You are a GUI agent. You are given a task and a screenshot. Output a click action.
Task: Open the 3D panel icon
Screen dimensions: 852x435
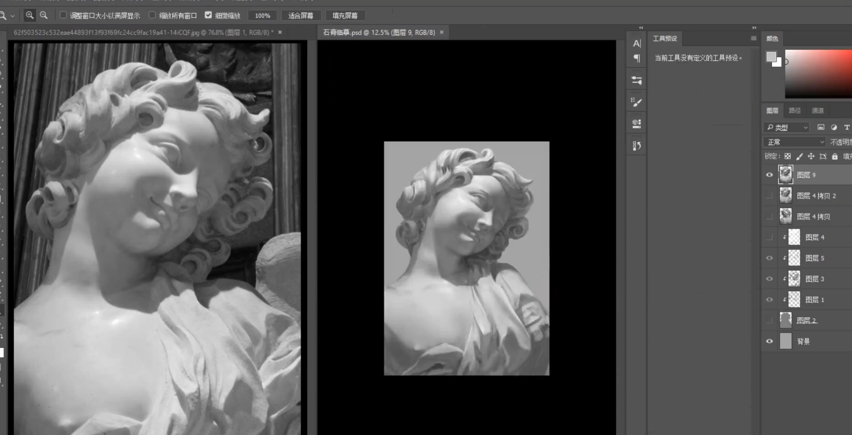(637, 124)
